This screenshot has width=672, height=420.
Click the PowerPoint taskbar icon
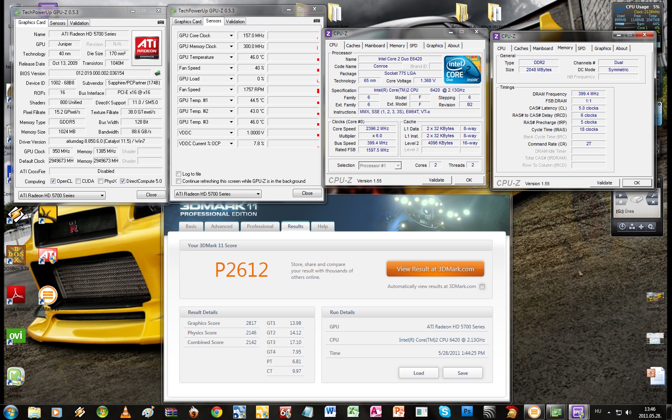tap(399, 412)
